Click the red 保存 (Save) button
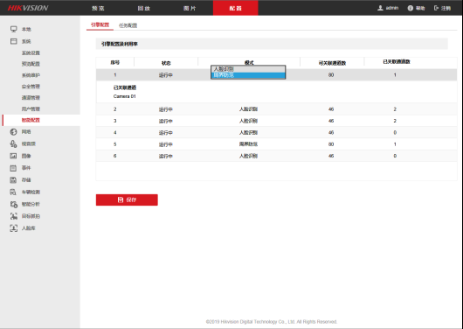 (127, 199)
